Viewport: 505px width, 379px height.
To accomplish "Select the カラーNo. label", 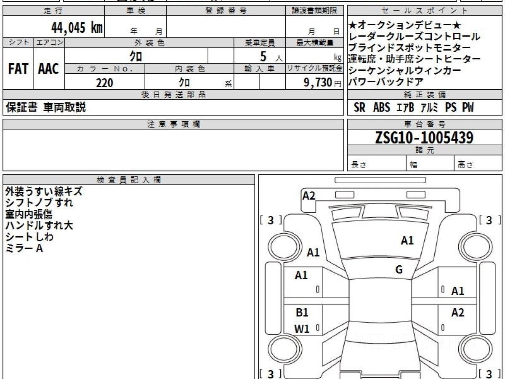I will click(105, 69).
